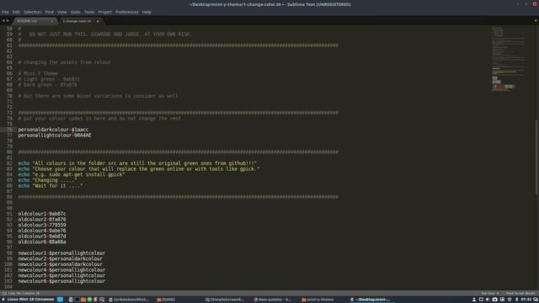Click newcolour2=$personaldarkcolour line
The height and width of the screenshot is (303, 539).
point(61,258)
